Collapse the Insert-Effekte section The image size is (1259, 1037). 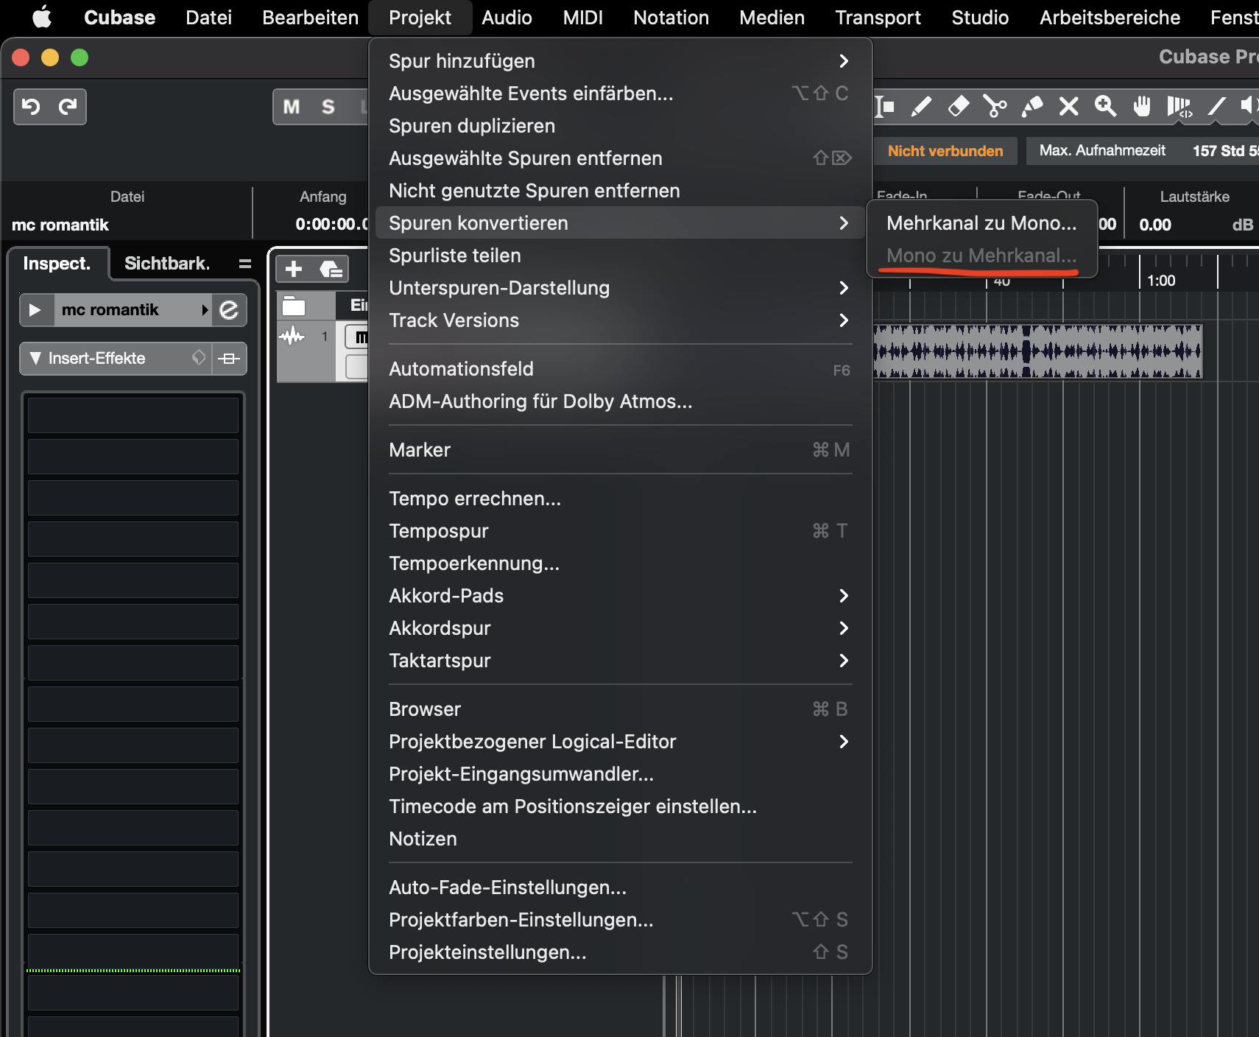point(35,359)
